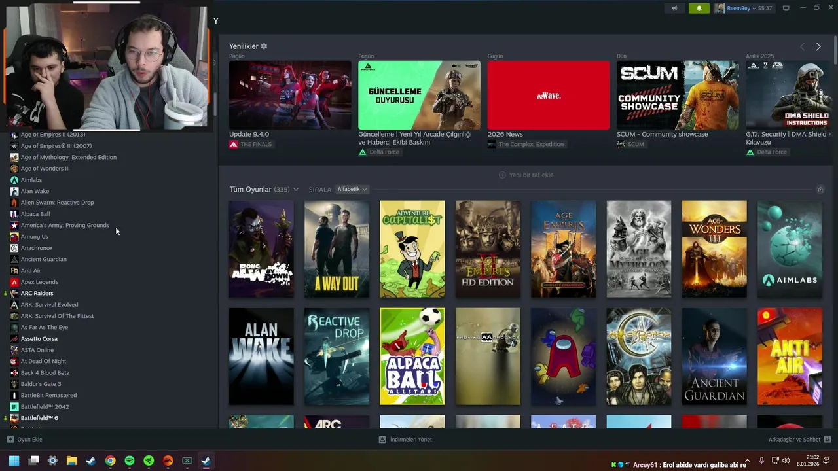Viewport: 838px width, 471px height.
Task: Open Task View on the taskbar
Action: pyautogui.click(x=34, y=461)
